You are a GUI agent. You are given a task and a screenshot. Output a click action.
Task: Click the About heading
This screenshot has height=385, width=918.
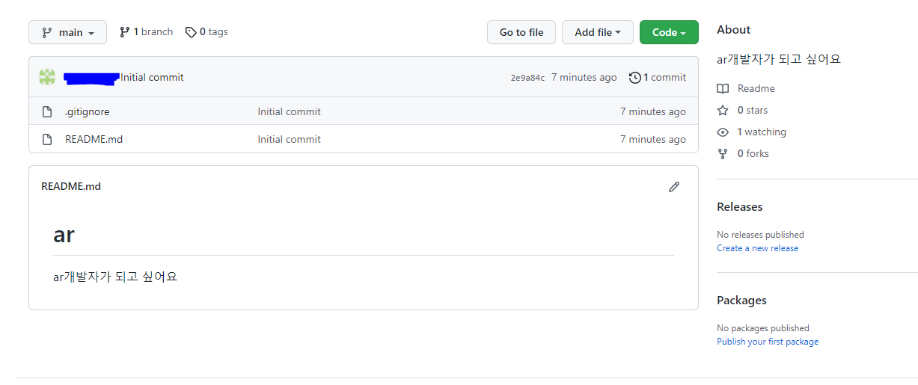(x=733, y=30)
